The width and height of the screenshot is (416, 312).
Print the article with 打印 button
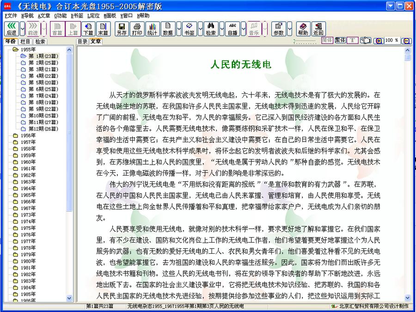(x=137, y=29)
